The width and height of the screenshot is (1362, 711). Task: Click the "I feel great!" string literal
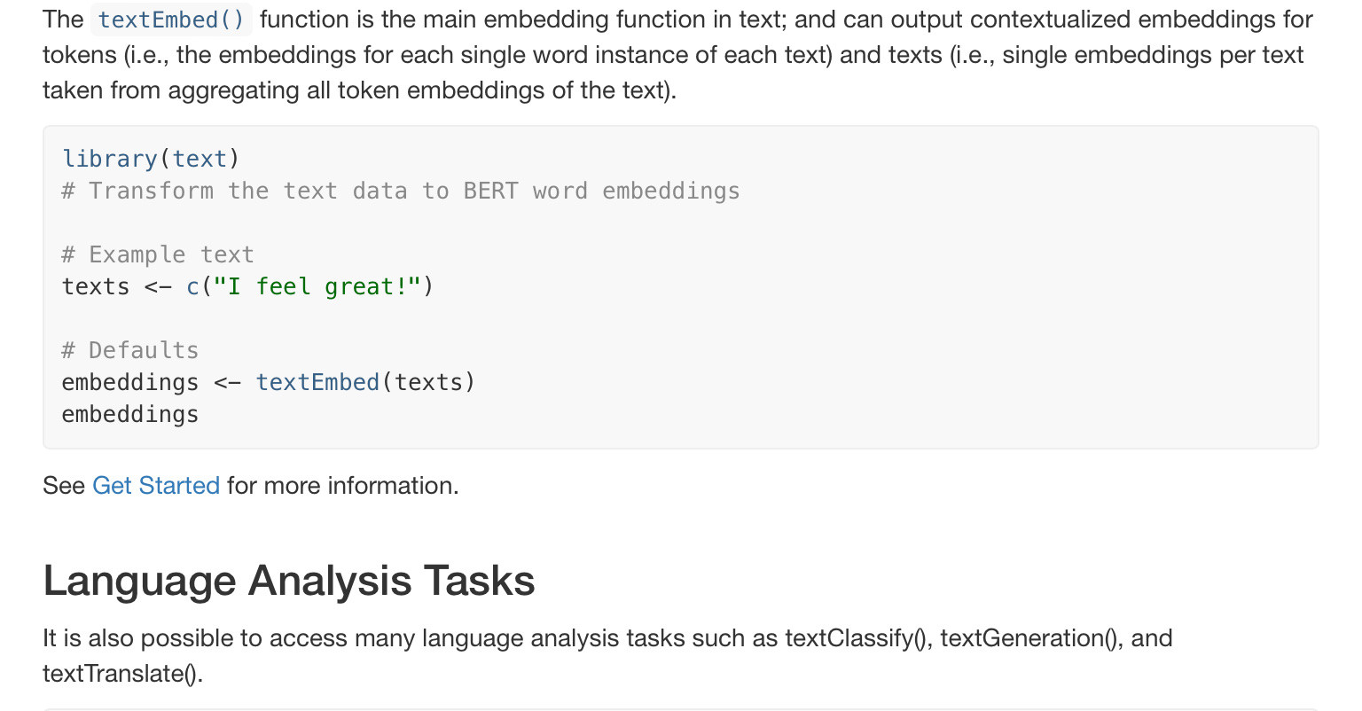[x=317, y=286]
